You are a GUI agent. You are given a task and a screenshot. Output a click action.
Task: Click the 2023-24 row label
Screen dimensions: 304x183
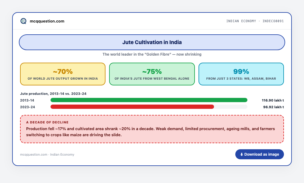point(28,107)
